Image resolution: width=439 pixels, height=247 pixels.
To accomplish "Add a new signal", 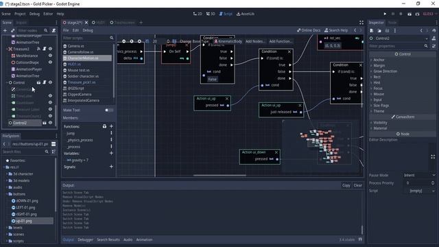I will point(111,167).
